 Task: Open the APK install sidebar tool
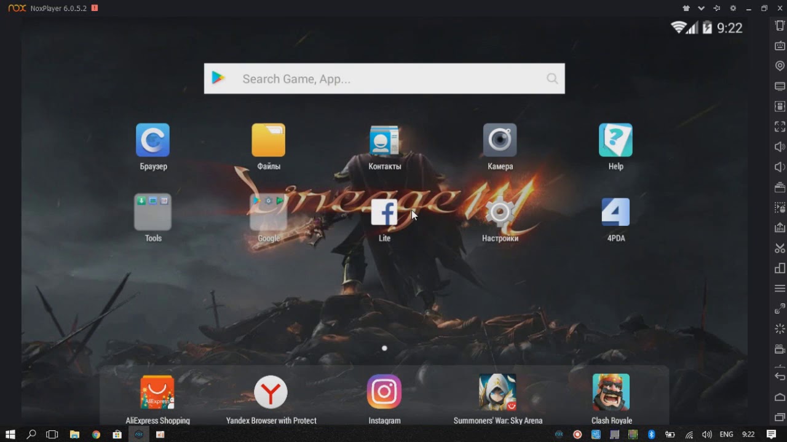pos(780,228)
